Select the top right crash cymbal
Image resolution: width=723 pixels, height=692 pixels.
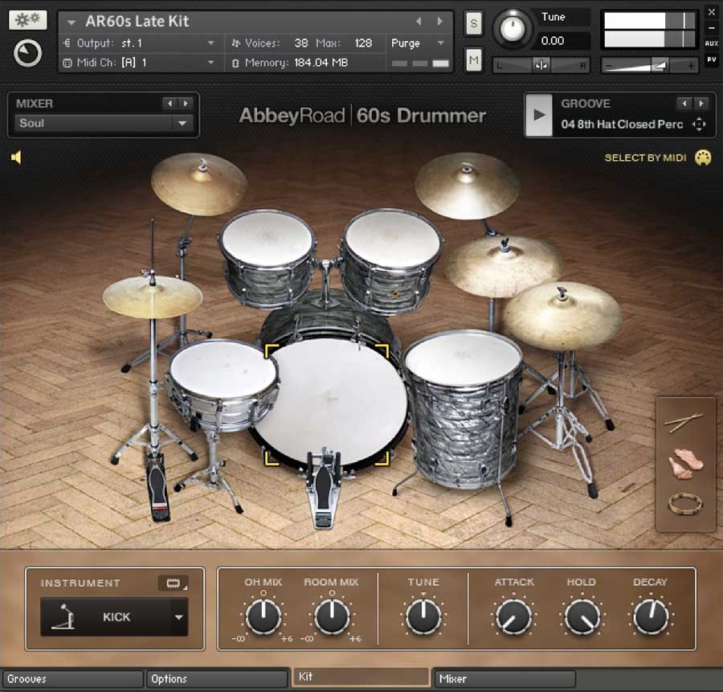coord(467,186)
